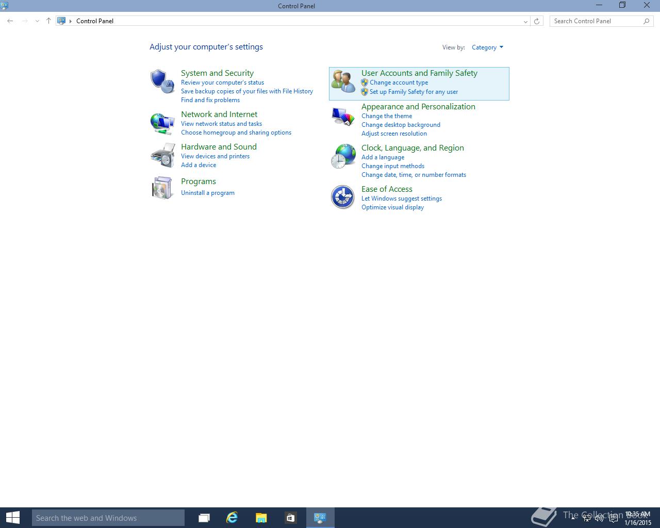Click Add a device link
Viewport: 660px width, 528px height.
point(199,165)
